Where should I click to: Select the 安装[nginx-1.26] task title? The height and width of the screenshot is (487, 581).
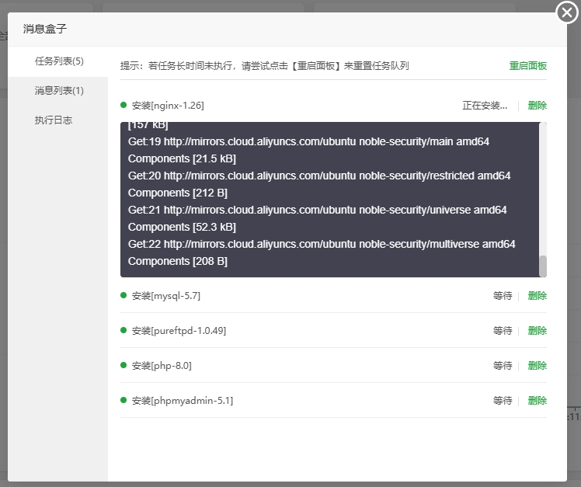168,106
